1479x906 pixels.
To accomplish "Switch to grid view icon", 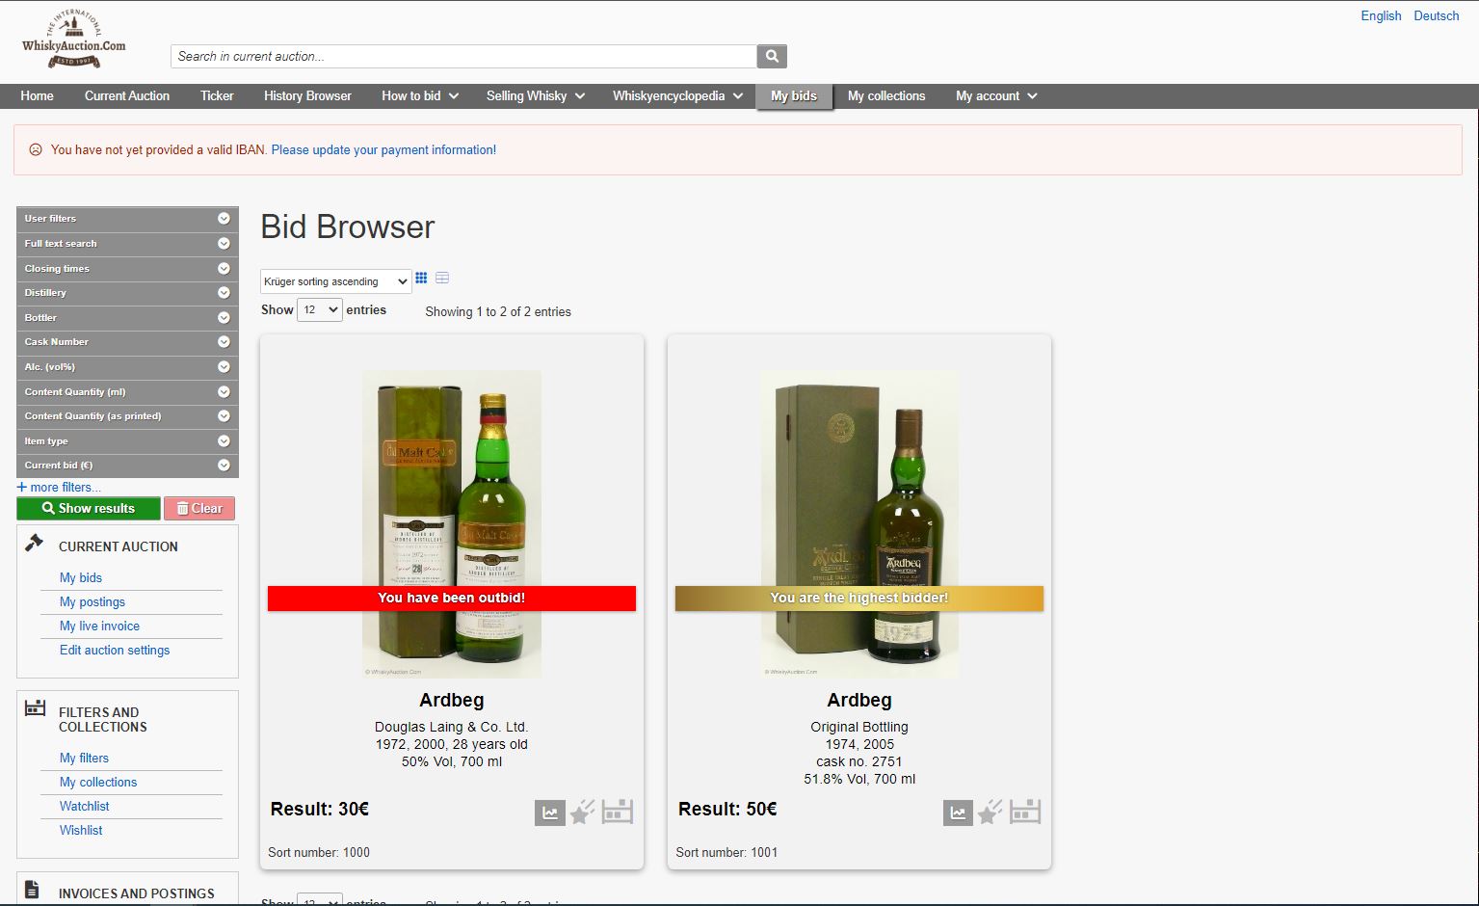I will [421, 279].
